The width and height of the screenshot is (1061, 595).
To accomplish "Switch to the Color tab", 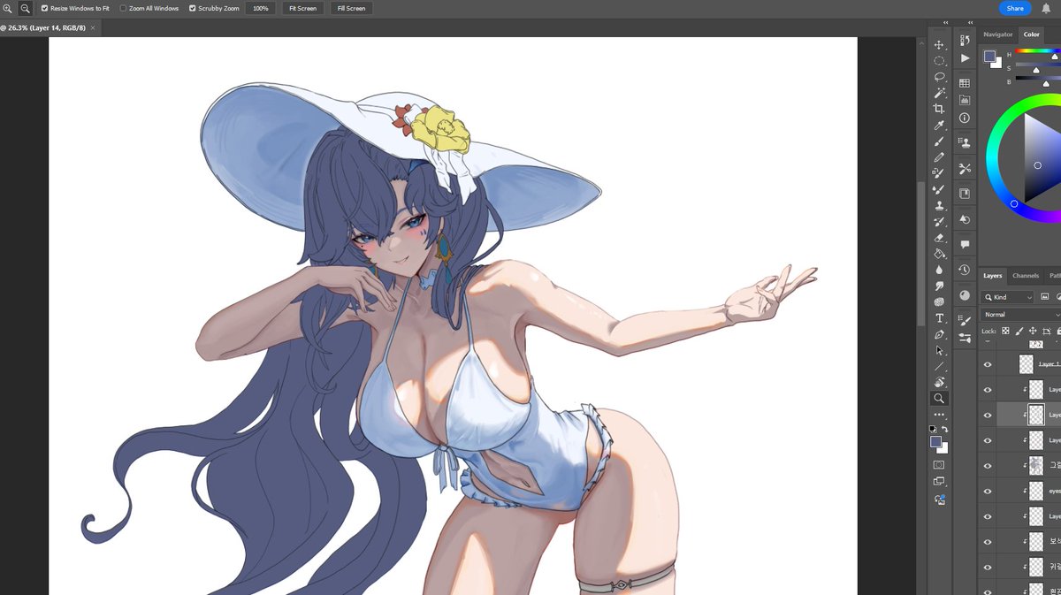I will (1031, 34).
